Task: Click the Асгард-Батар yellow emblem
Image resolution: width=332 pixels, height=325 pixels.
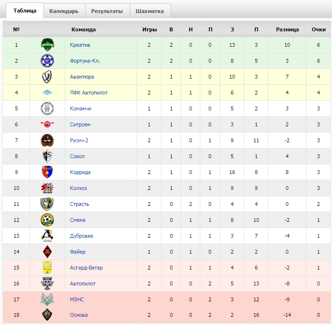Action: 47,268
